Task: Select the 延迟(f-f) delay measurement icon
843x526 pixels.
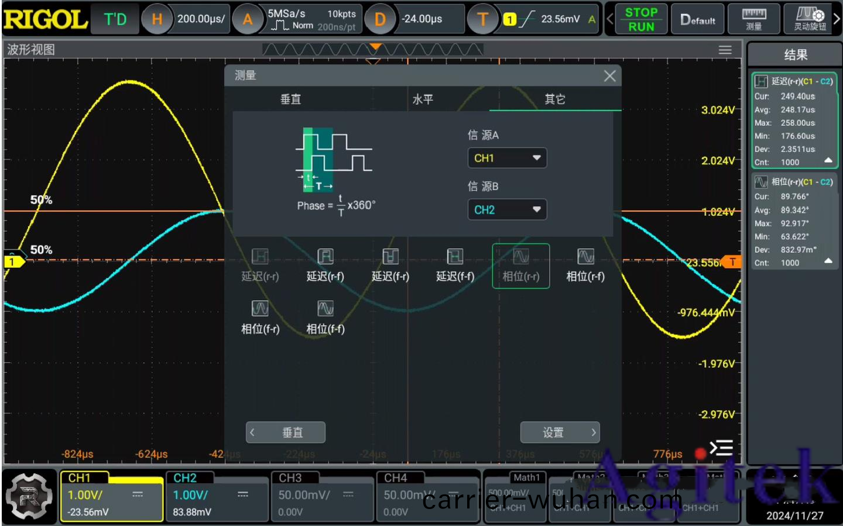Action: pos(455,265)
